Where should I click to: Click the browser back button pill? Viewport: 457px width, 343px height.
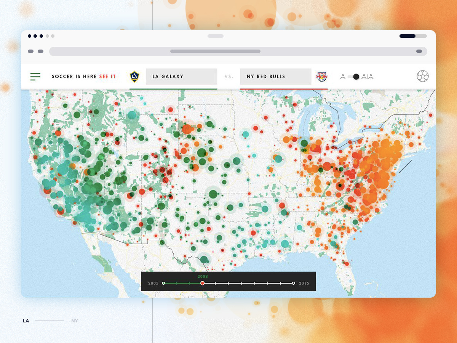[x=30, y=51]
